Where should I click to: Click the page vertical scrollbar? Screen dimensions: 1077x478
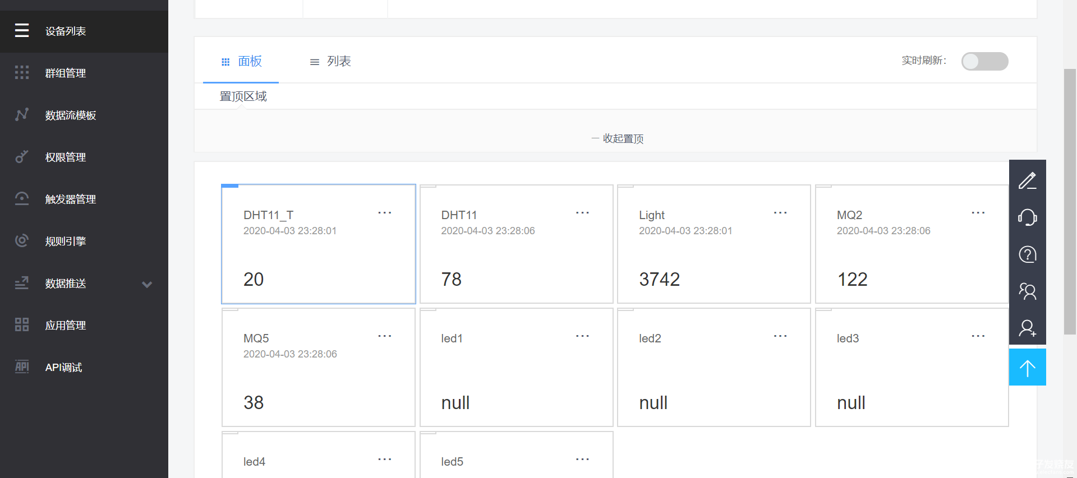pyautogui.click(x=1070, y=202)
